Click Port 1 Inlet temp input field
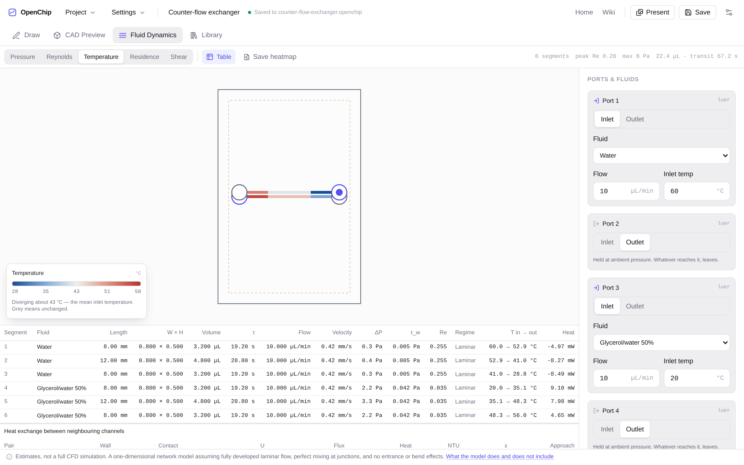Screen dimensions: 744x465 coord(697,191)
